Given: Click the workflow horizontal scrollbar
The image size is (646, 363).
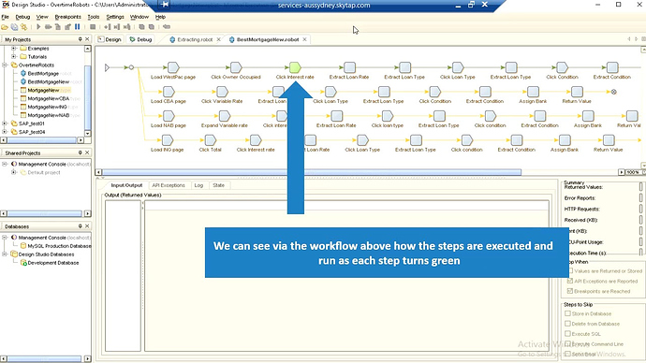Looking at the screenshot, I should 312,172.
